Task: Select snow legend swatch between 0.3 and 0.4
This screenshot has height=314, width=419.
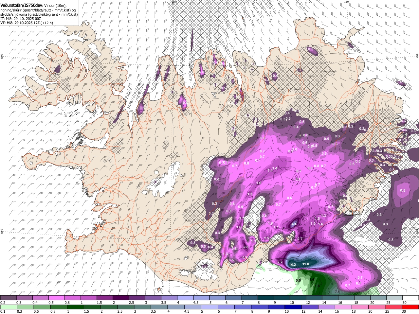Action: pos(24,298)
